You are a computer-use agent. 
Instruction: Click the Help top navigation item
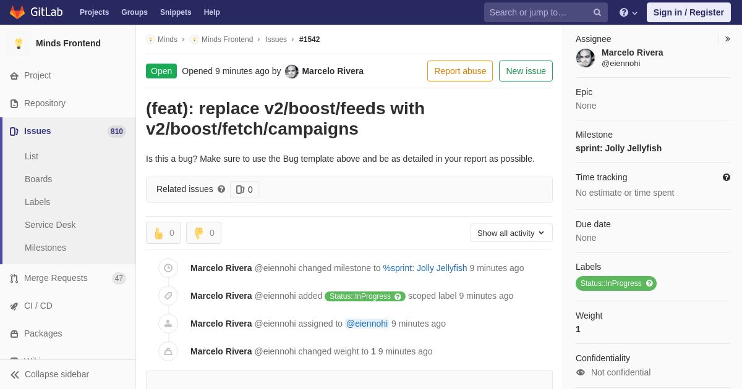pos(212,12)
